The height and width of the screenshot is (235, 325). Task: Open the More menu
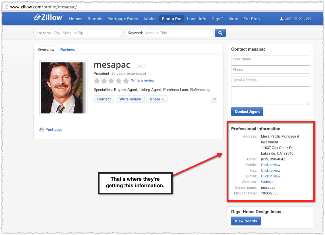[233, 19]
